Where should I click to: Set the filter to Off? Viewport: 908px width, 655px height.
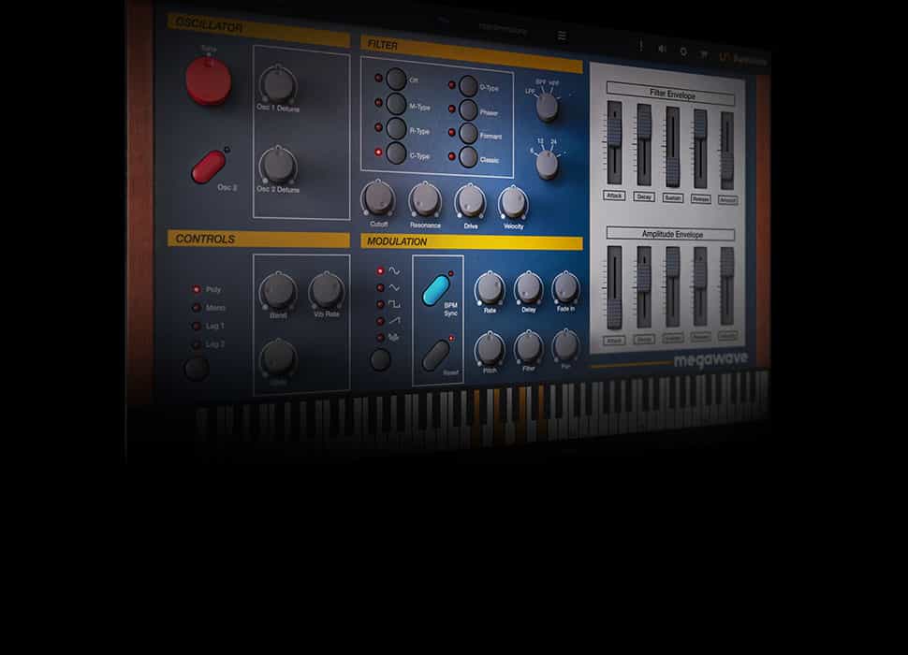pyautogui.click(x=396, y=79)
